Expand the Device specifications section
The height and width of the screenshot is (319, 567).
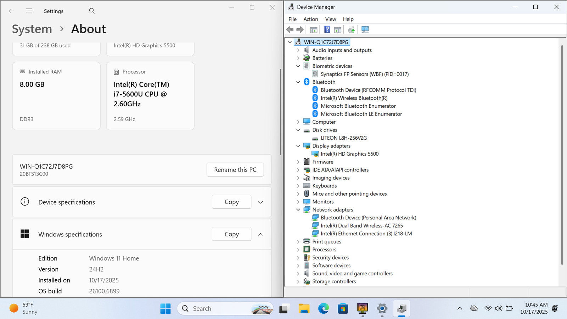click(x=260, y=202)
